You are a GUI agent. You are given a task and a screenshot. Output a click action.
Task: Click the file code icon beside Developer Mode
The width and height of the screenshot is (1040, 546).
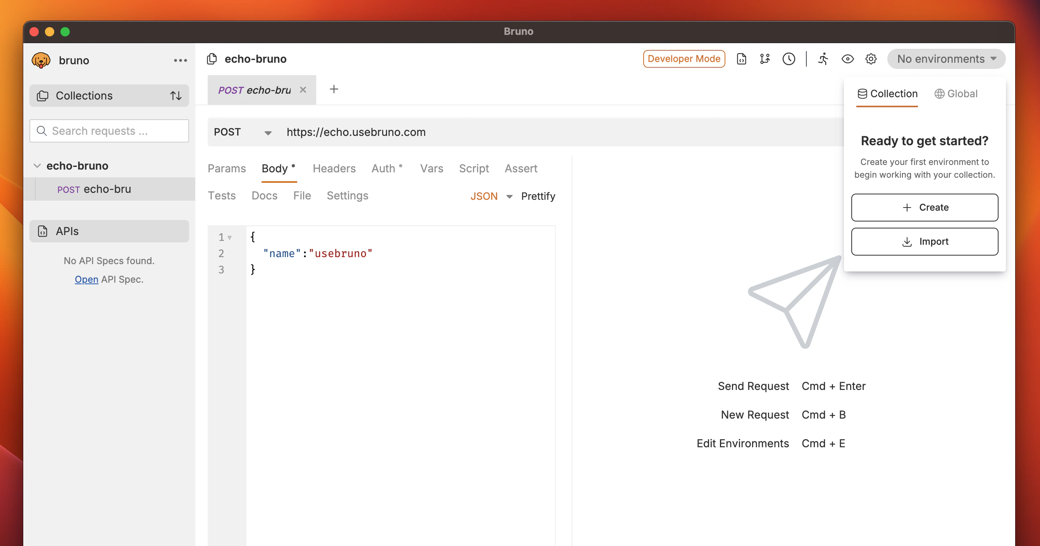(x=741, y=59)
